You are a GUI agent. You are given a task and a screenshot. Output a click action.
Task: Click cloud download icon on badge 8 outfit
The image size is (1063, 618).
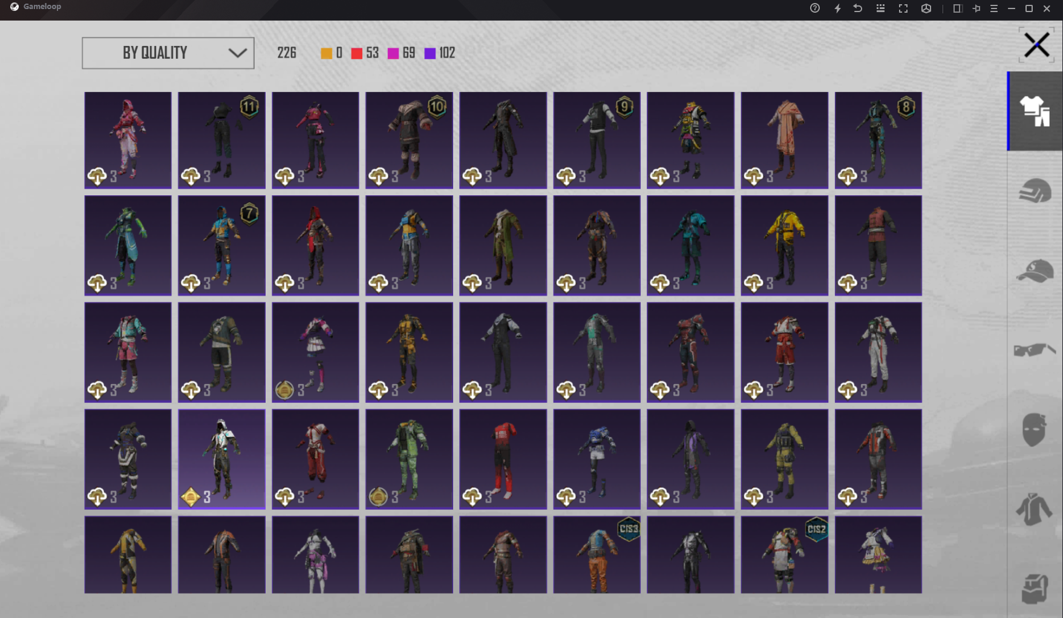847,177
